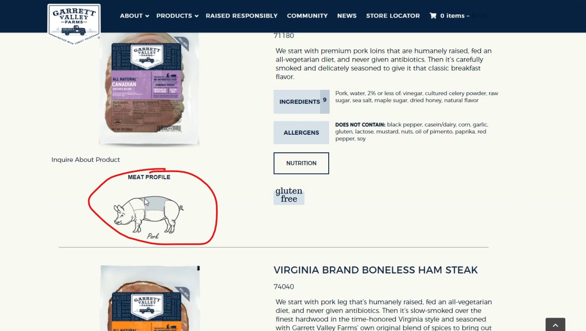This screenshot has height=331, width=586.
Task: Go to the Community menu item
Action: 307,15
